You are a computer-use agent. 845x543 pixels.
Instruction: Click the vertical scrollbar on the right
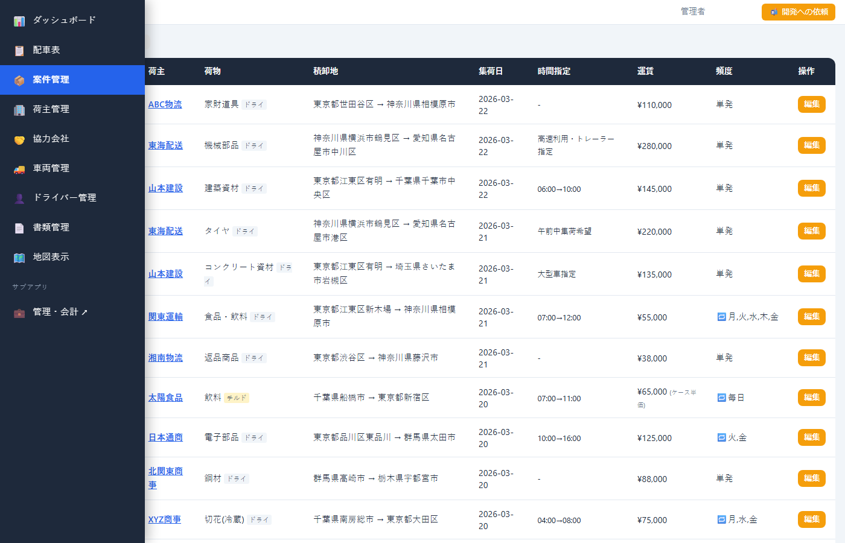tap(841, 271)
